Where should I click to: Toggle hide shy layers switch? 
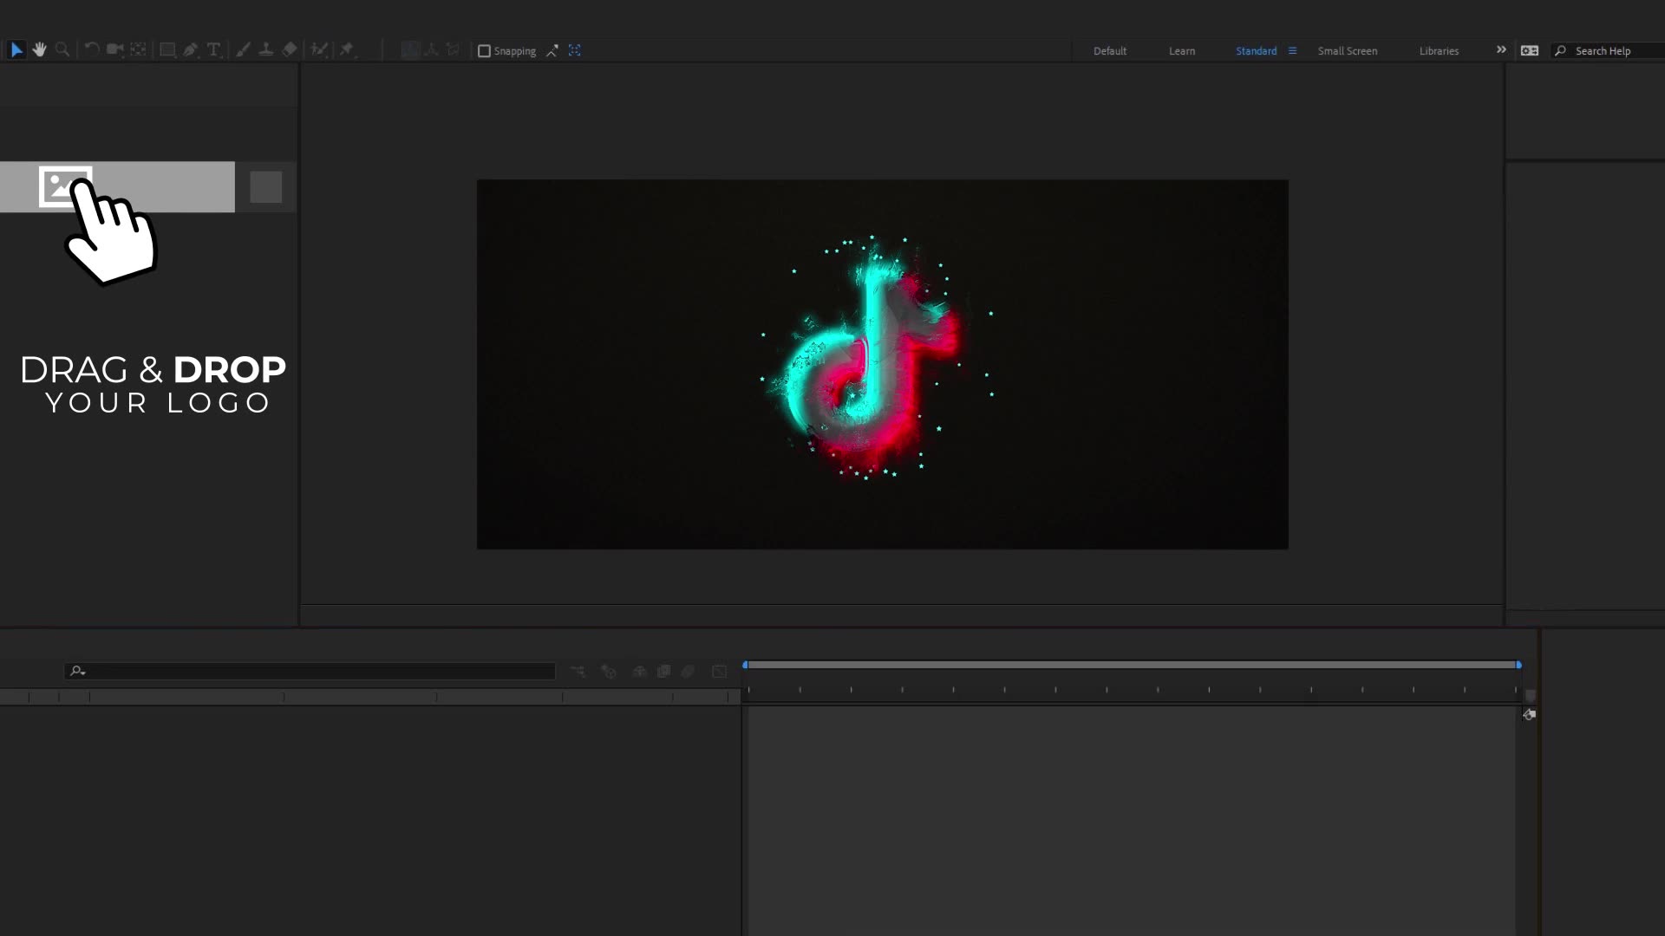click(x=639, y=672)
